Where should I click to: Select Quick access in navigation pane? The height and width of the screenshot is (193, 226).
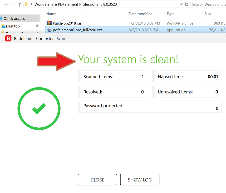14,19
